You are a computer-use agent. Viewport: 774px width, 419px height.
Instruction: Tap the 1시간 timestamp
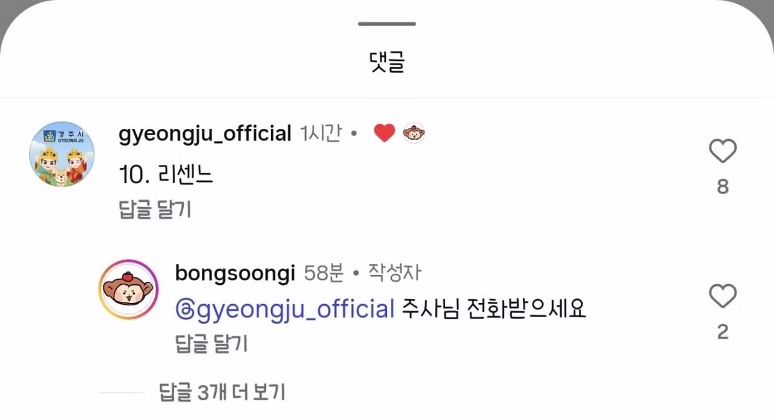321,134
